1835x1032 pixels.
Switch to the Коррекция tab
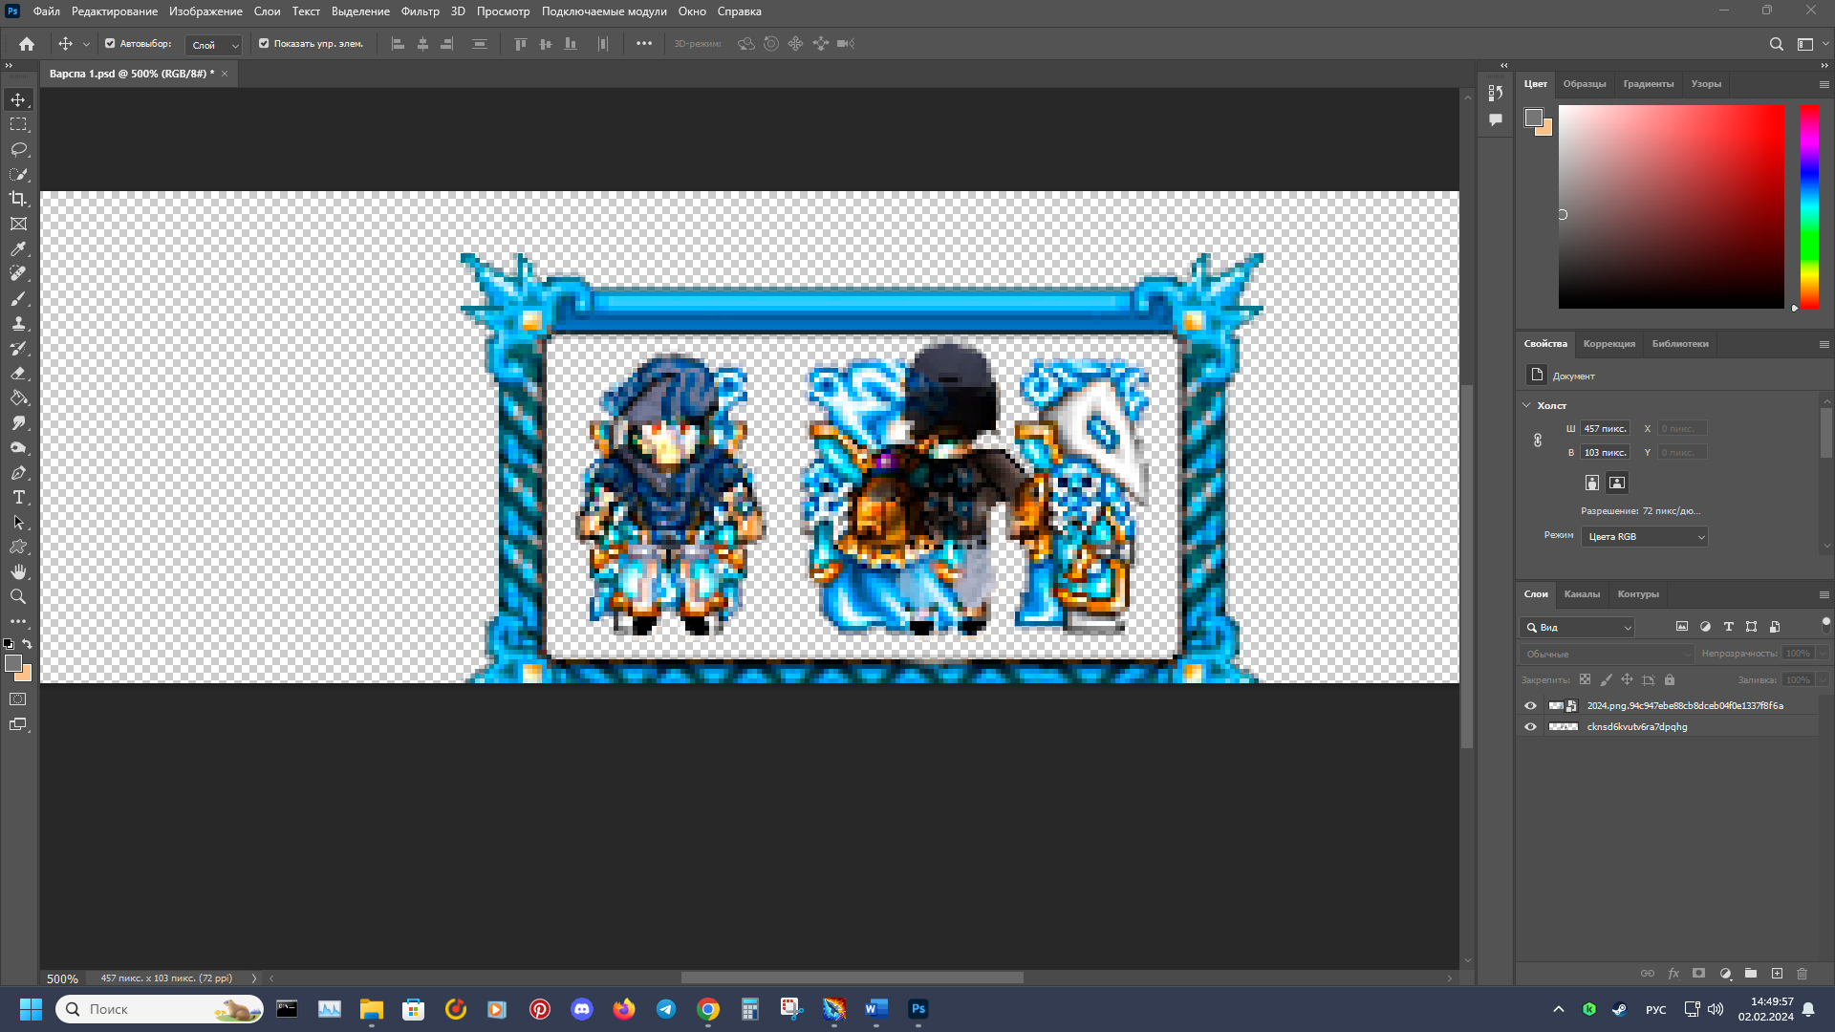tap(1608, 344)
